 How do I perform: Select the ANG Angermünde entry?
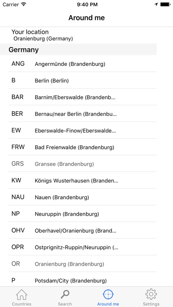82,63
